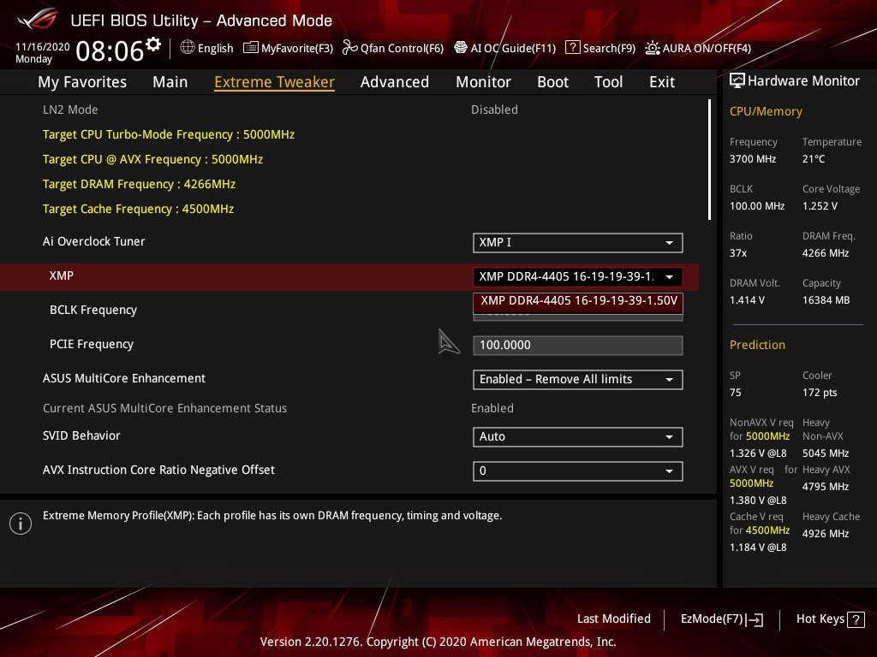Open the Monitor tab

coord(483,82)
